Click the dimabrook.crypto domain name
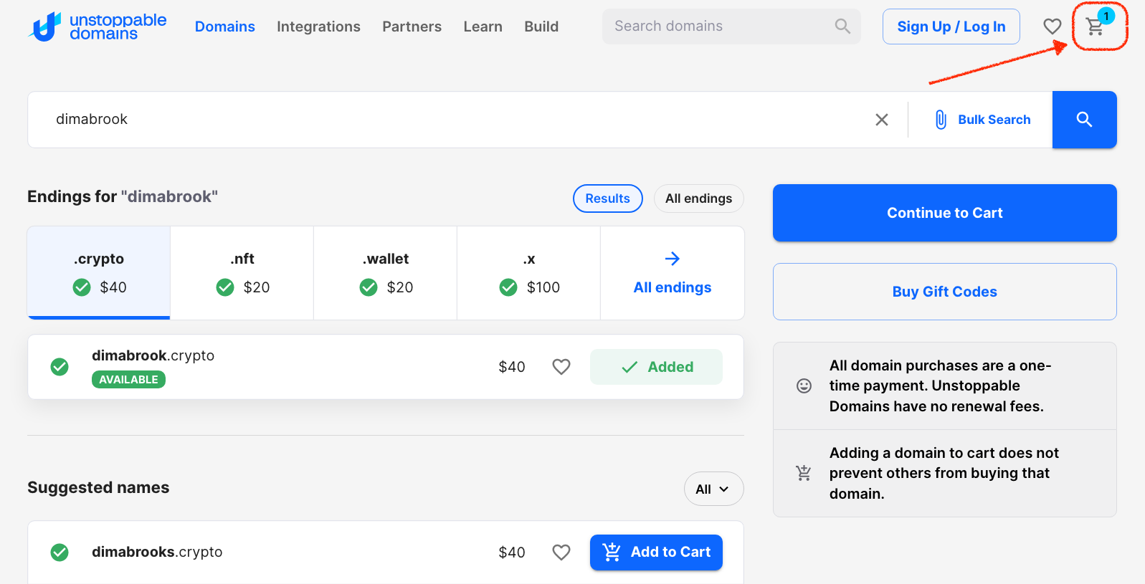Viewport: 1145px width, 584px height. [x=153, y=355]
